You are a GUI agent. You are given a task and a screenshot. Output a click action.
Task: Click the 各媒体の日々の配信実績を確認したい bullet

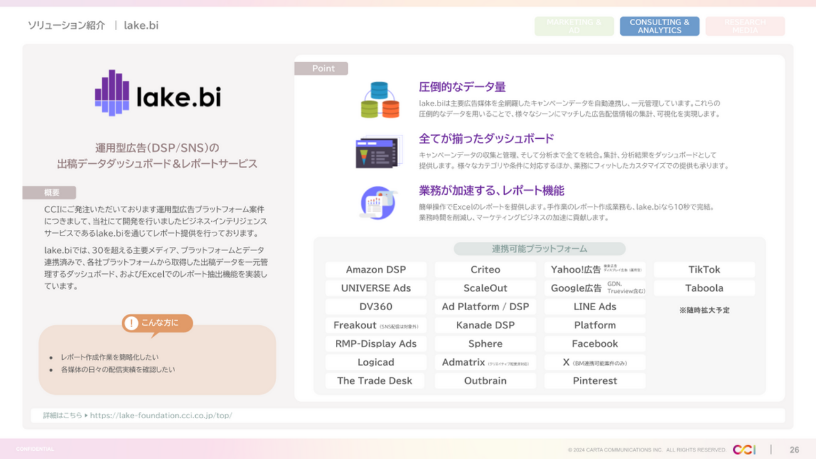(118, 370)
